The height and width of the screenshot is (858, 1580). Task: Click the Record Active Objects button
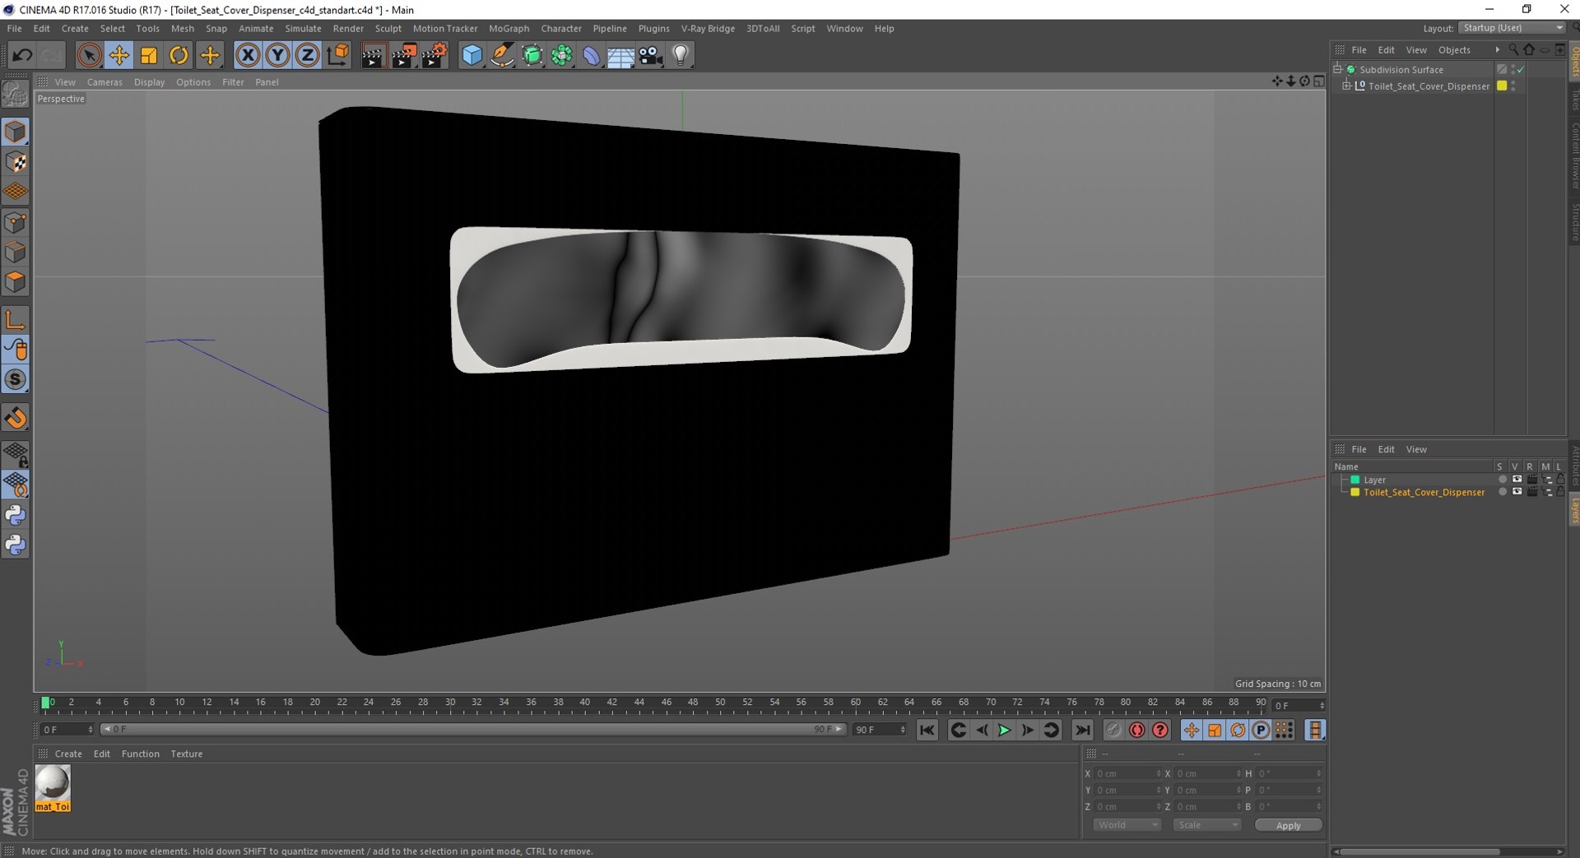click(1113, 730)
